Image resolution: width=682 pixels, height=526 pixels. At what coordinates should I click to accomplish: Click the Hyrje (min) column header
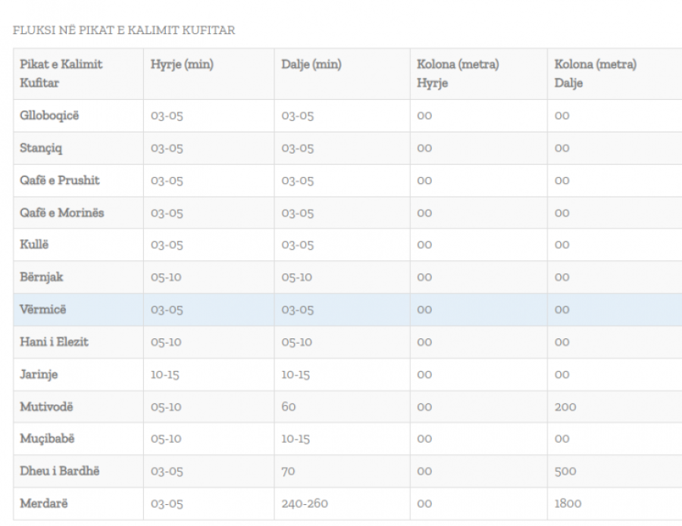(x=182, y=66)
